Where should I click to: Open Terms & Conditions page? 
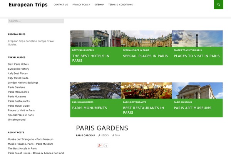point(121,5)
